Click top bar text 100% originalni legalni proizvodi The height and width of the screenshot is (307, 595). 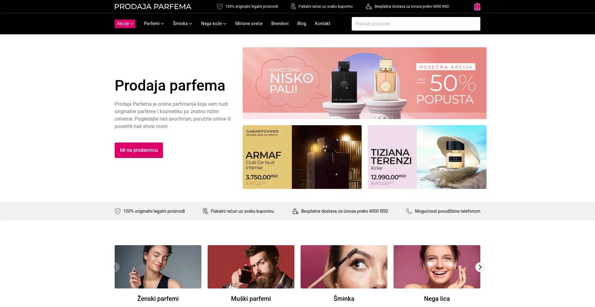[x=252, y=6]
